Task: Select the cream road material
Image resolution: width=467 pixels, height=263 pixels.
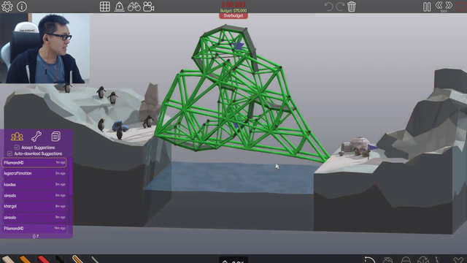Action: click(x=8, y=259)
